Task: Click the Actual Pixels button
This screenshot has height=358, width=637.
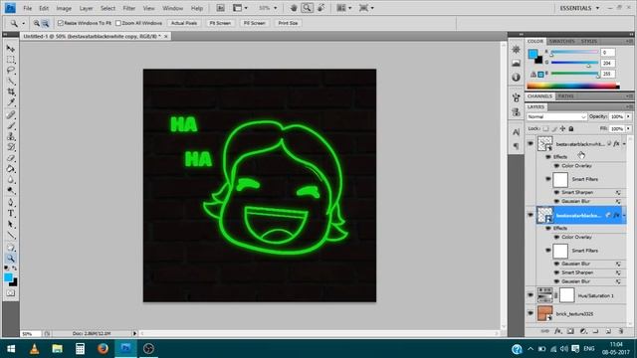Action: tap(183, 23)
